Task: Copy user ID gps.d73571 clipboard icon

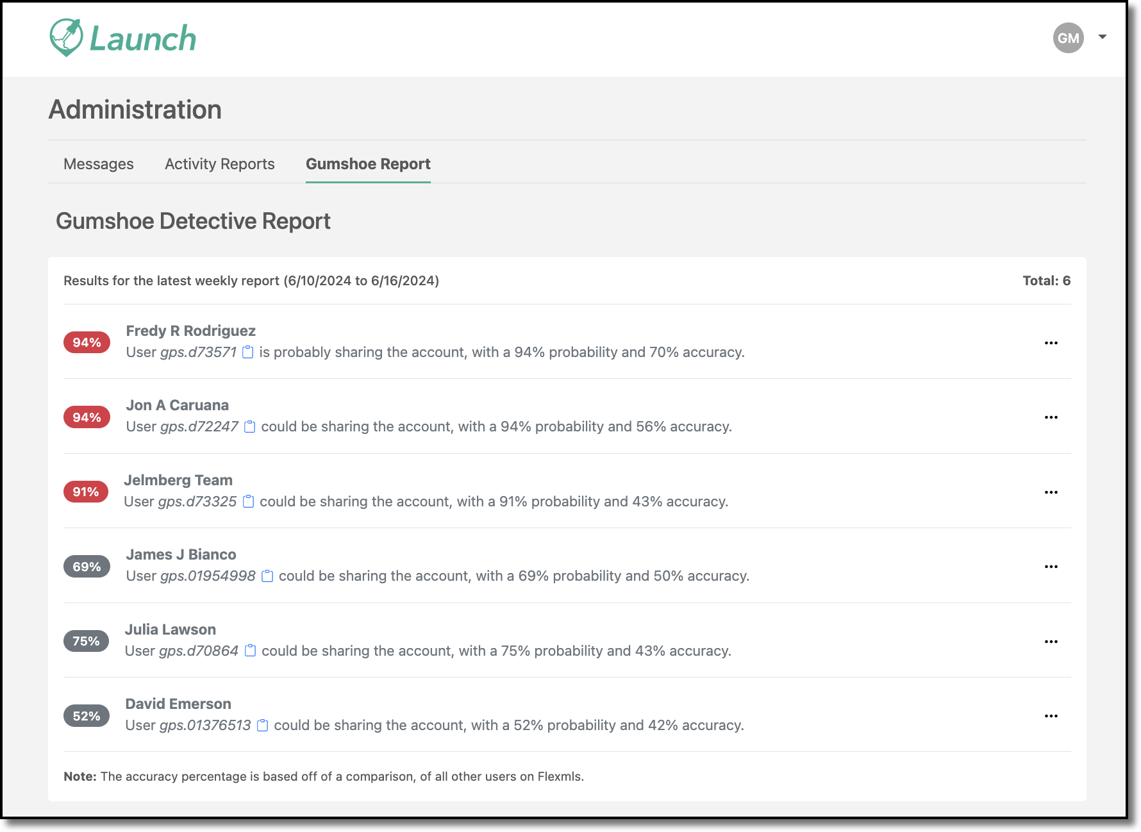Action: [248, 352]
